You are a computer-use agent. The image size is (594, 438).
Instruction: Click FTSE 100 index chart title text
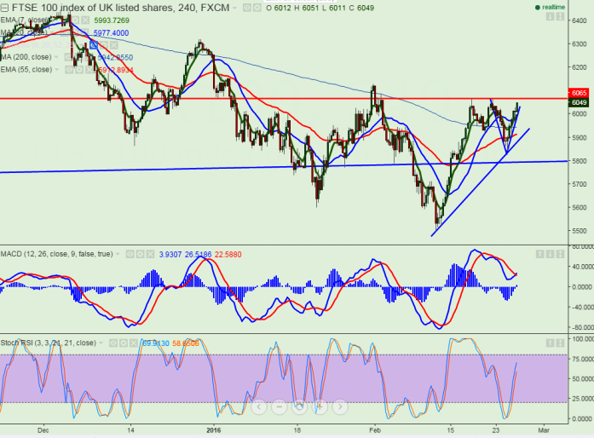point(120,8)
